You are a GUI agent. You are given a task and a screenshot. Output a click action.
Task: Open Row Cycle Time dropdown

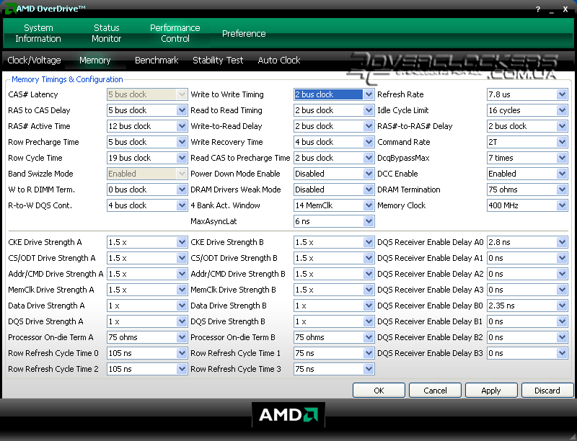click(x=182, y=158)
